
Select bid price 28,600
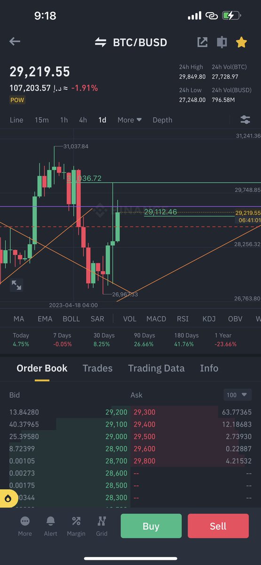pos(116,473)
